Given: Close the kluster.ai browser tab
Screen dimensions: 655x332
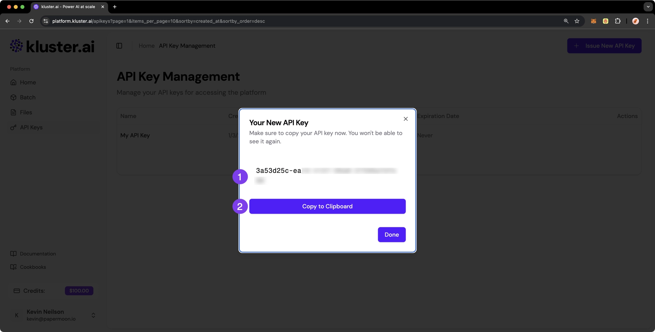Looking at the screenshot, I should point(103,7).
